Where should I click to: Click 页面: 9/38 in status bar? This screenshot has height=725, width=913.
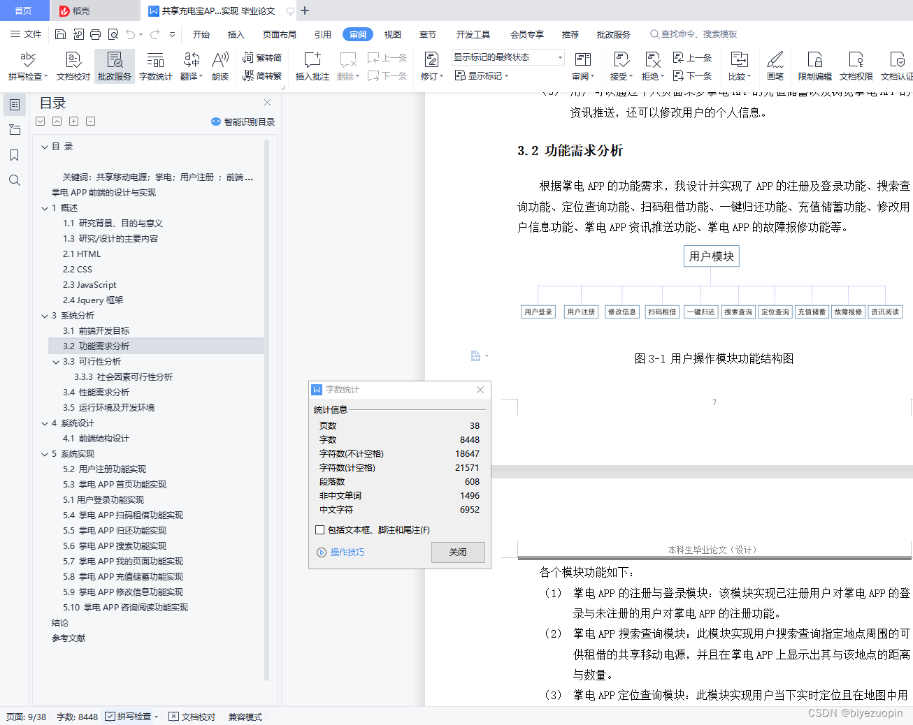click(26, 717)
